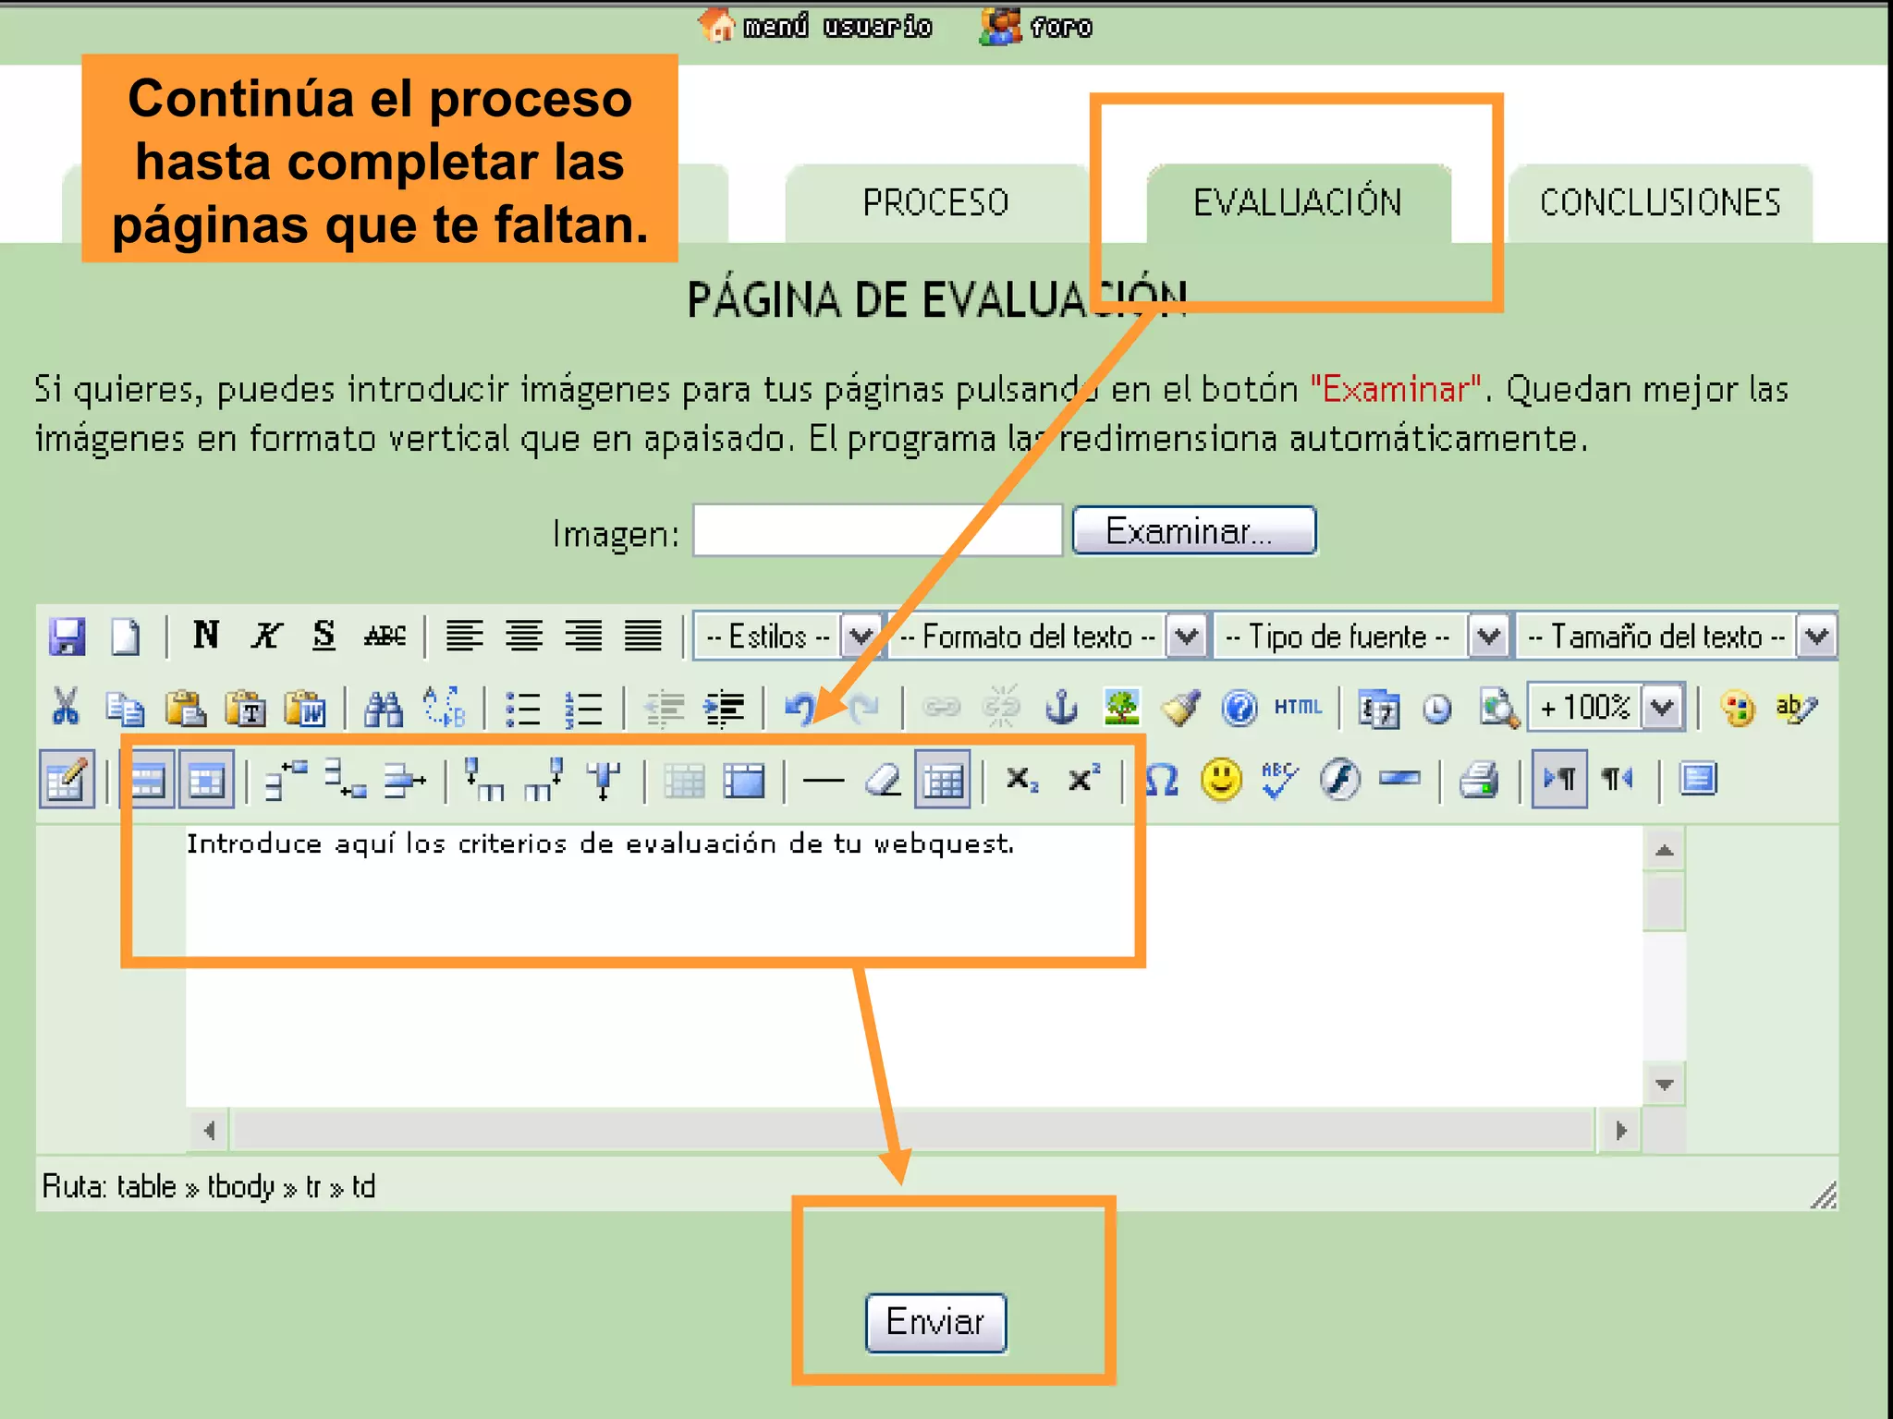Toggle table guidelines grid icon
1893x1419 pixels.
[x=942, y=781]
